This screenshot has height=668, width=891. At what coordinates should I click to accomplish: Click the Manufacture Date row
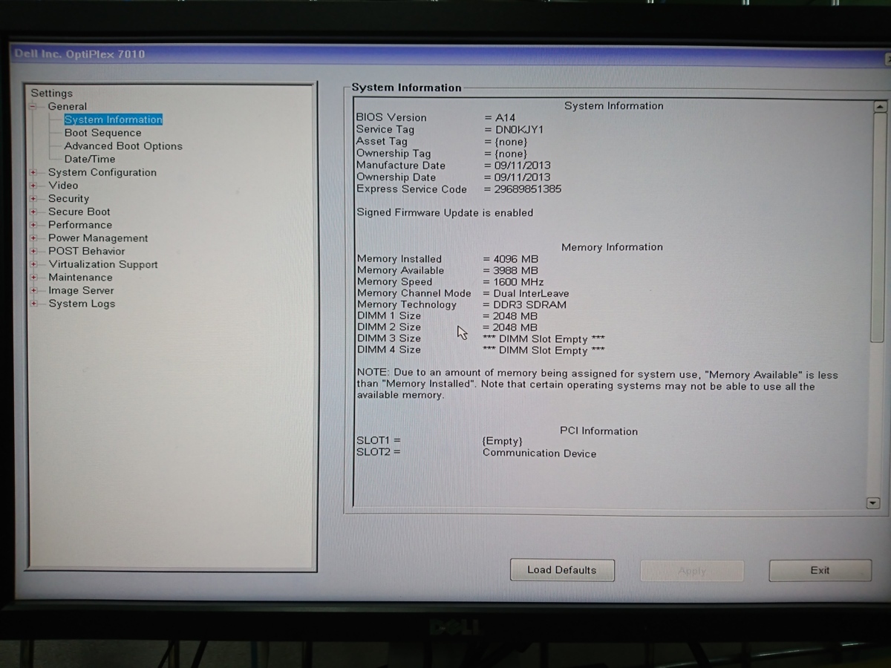pyautogui.click(x=454, y=166)
